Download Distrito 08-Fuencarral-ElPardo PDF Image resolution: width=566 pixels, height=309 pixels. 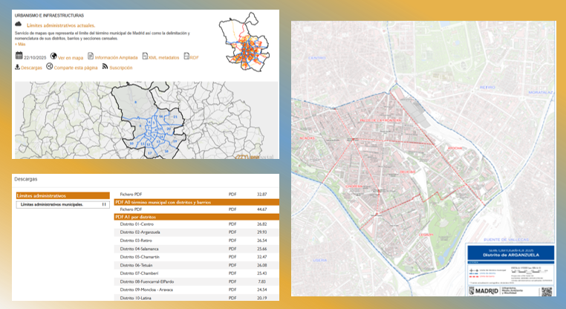coord(197,282)
